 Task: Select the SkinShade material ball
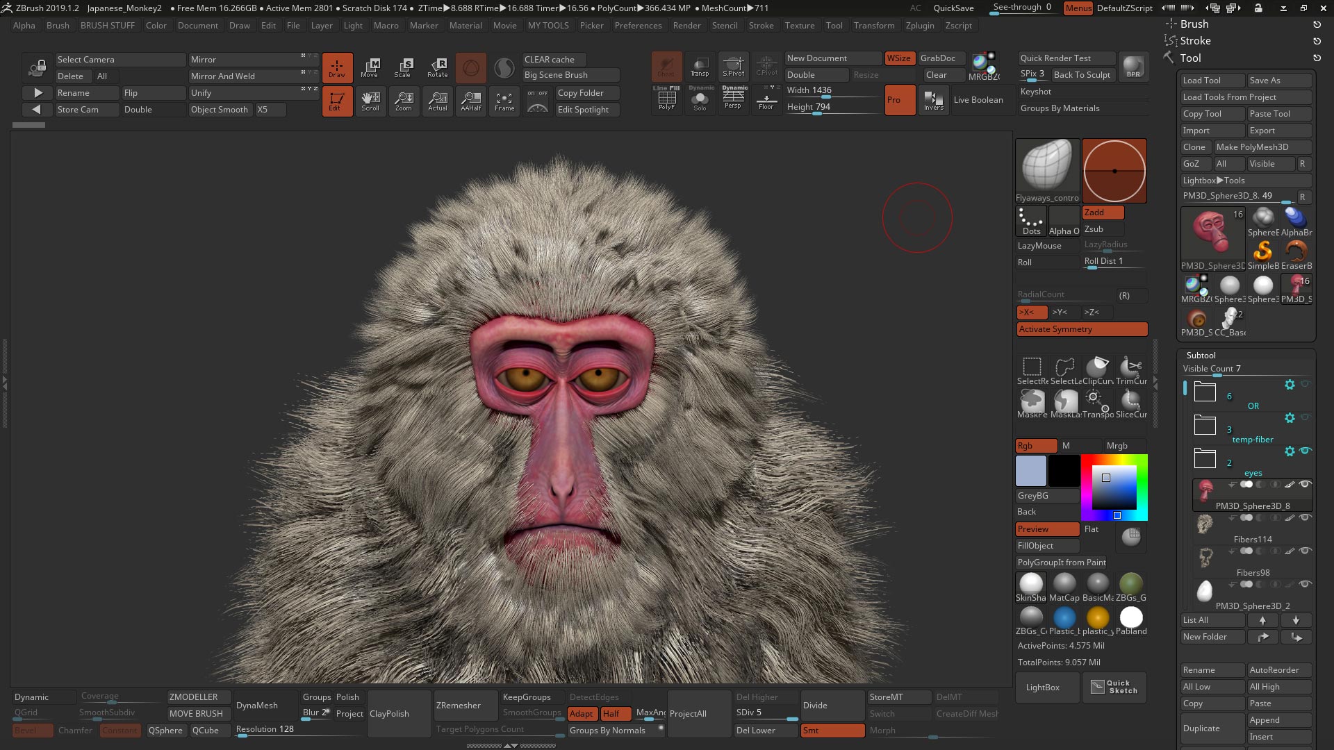[x=1030, y=584]
